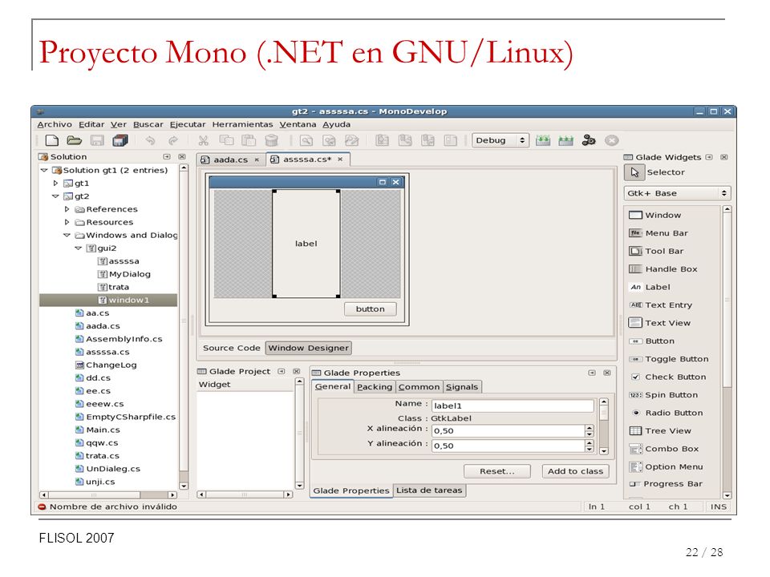770x577 pixels.
Task: Expand the References folder
Action: click(x=67, y=209)
